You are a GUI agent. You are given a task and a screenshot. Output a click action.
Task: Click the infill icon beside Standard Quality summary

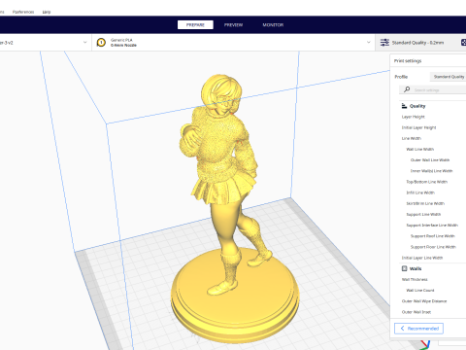(x=463, y=43)
